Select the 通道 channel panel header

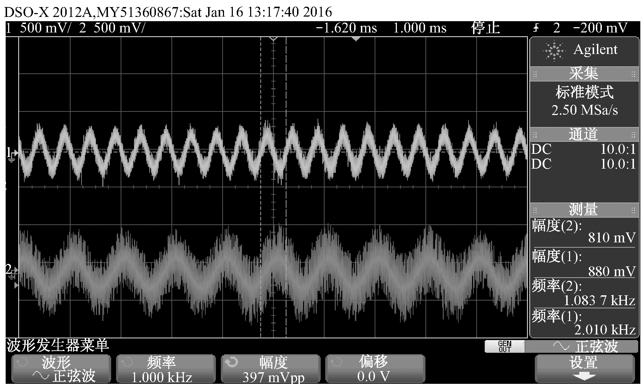point(584,134)
